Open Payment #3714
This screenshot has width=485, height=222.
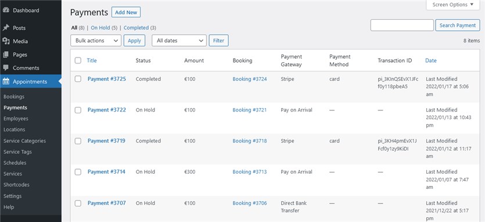(x=106, y=172)
